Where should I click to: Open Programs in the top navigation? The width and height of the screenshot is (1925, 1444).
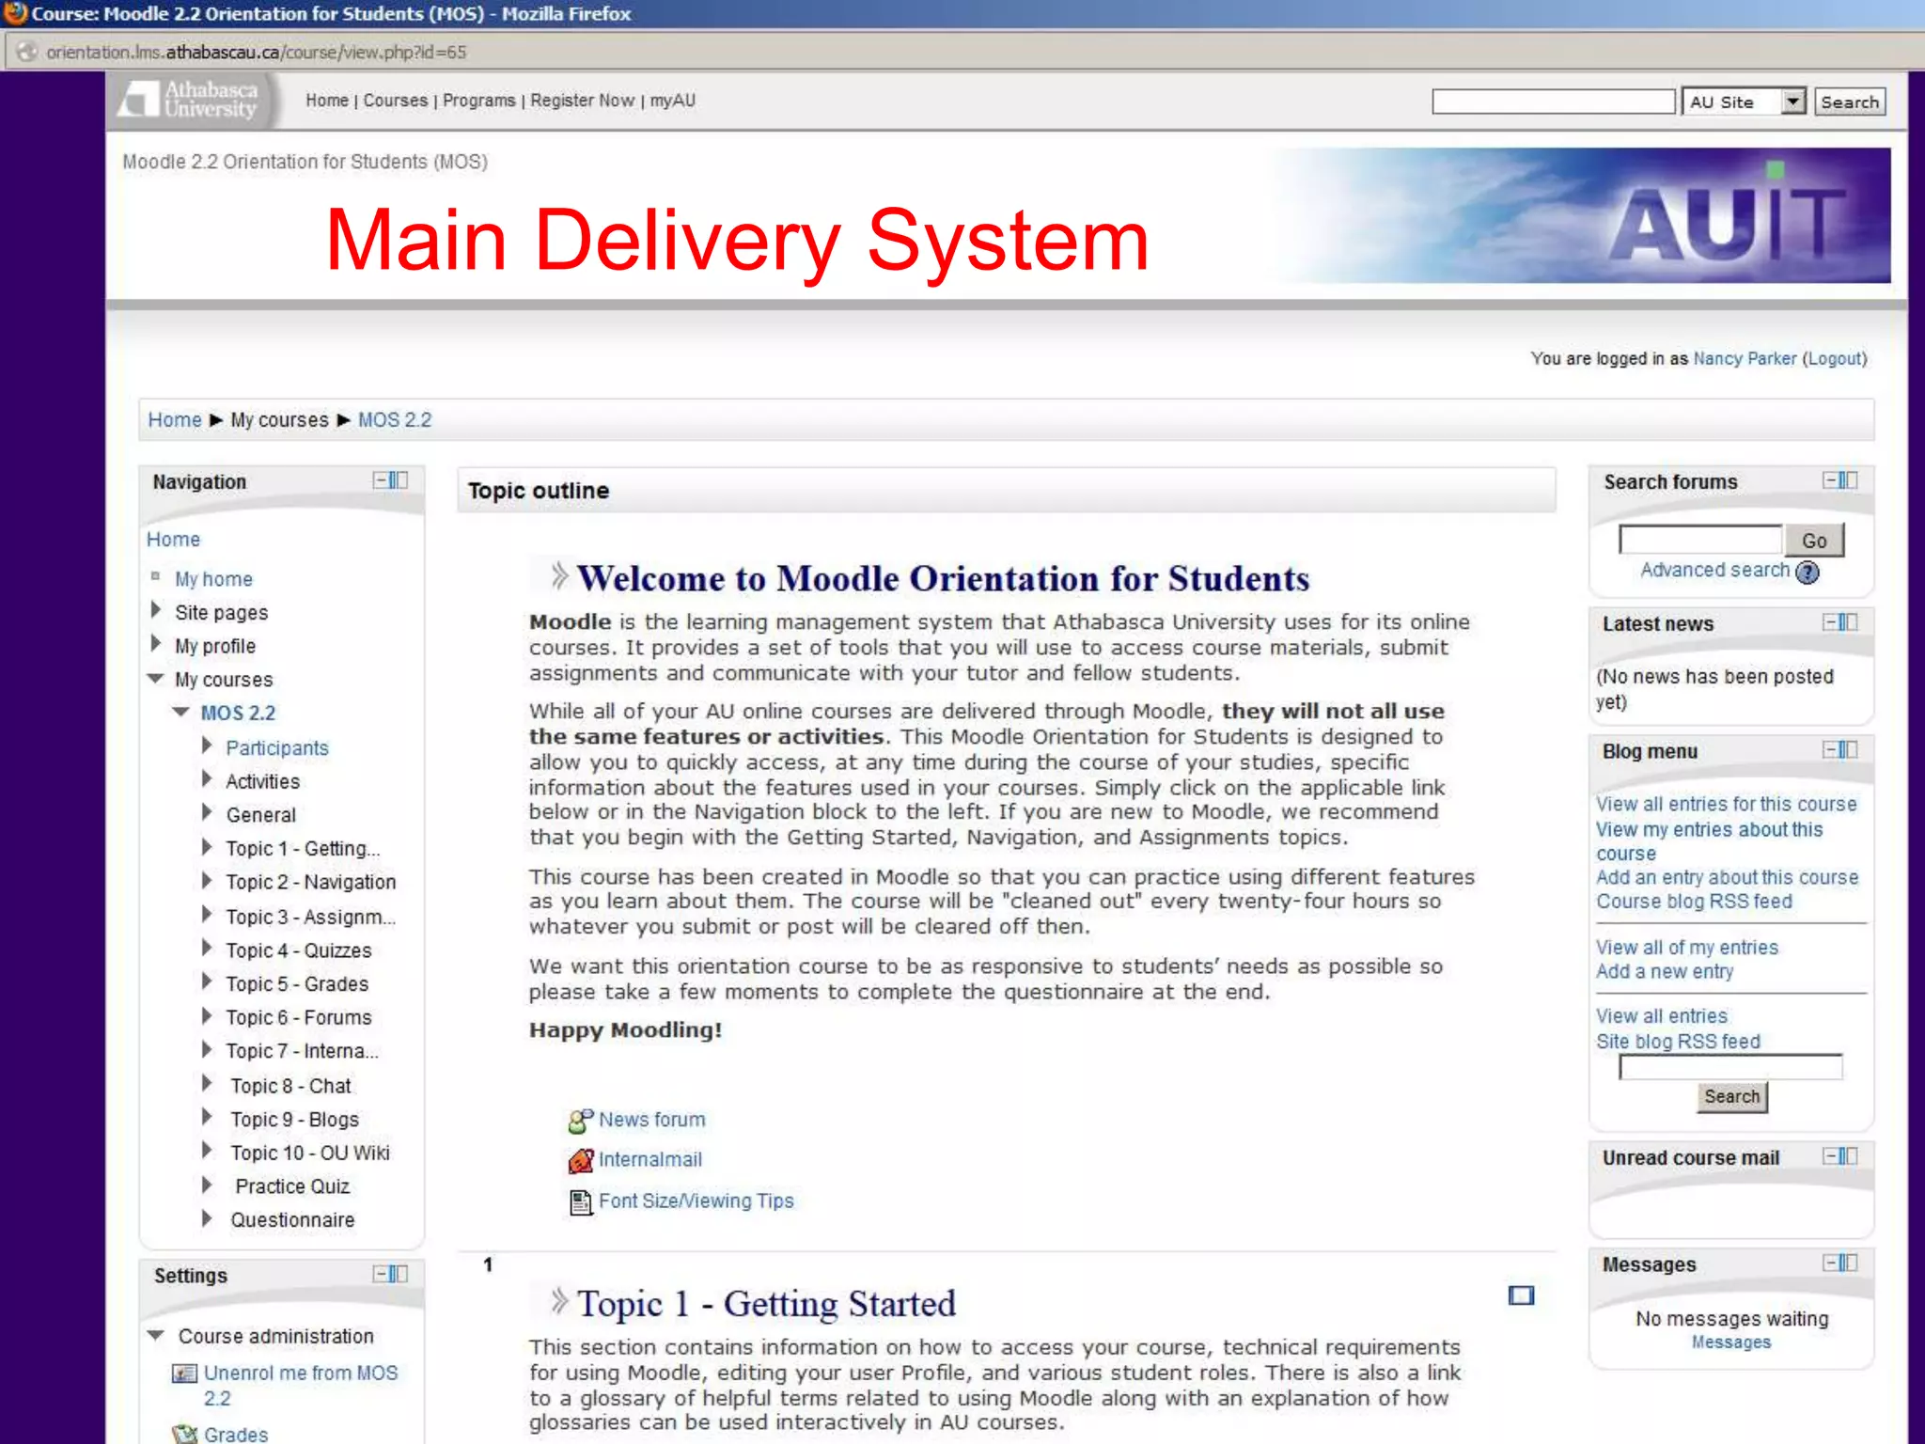[x=479, y=101]
